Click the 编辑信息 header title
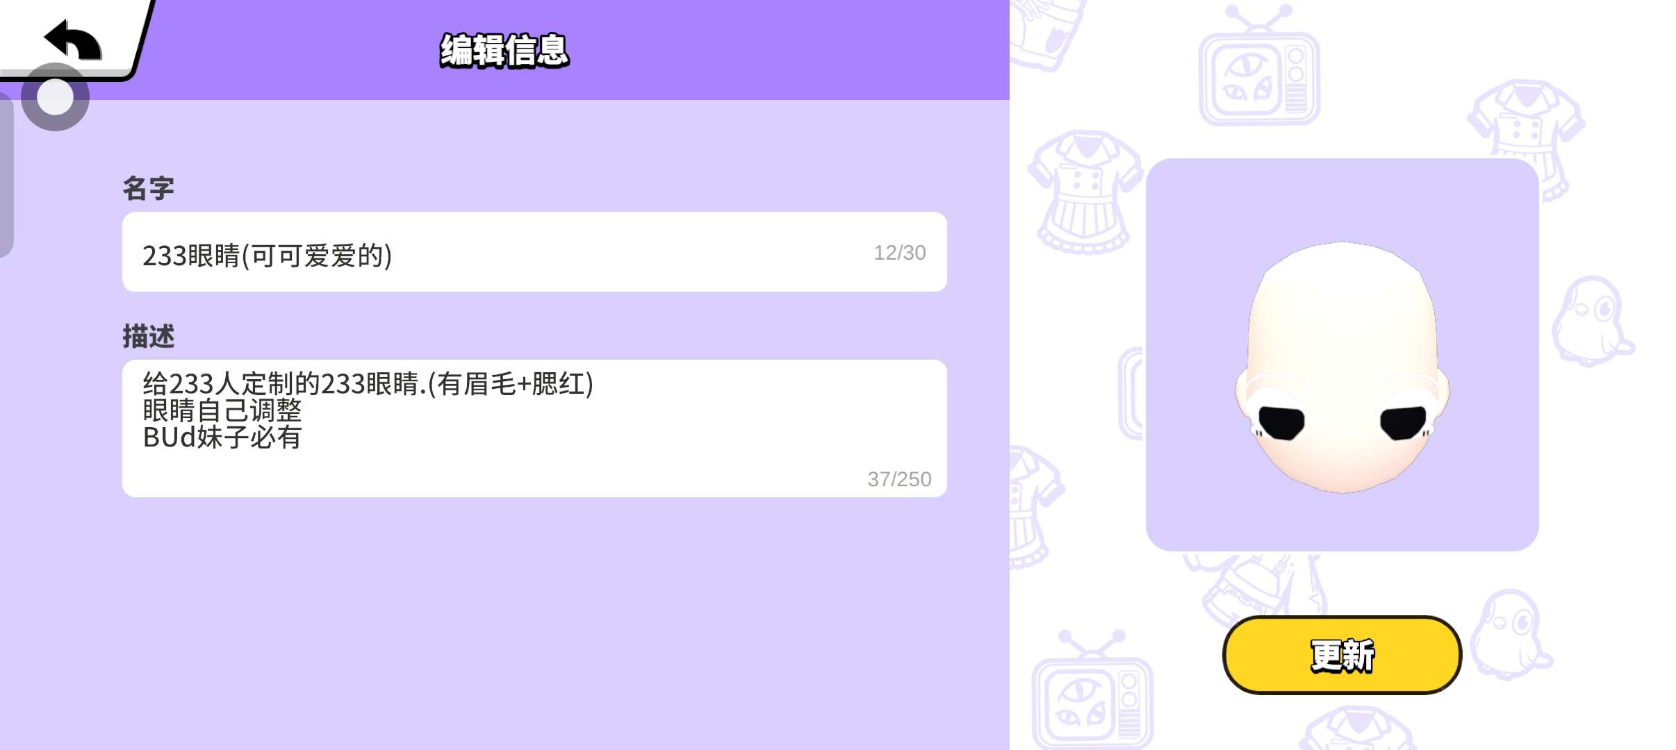1676x750 pixels. [x=504, y=51]
